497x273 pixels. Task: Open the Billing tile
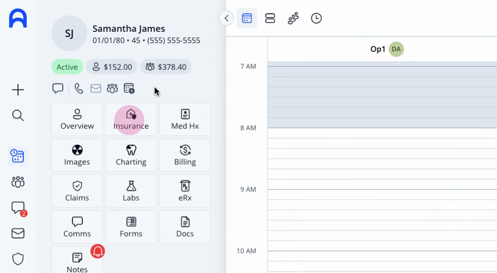185,155
